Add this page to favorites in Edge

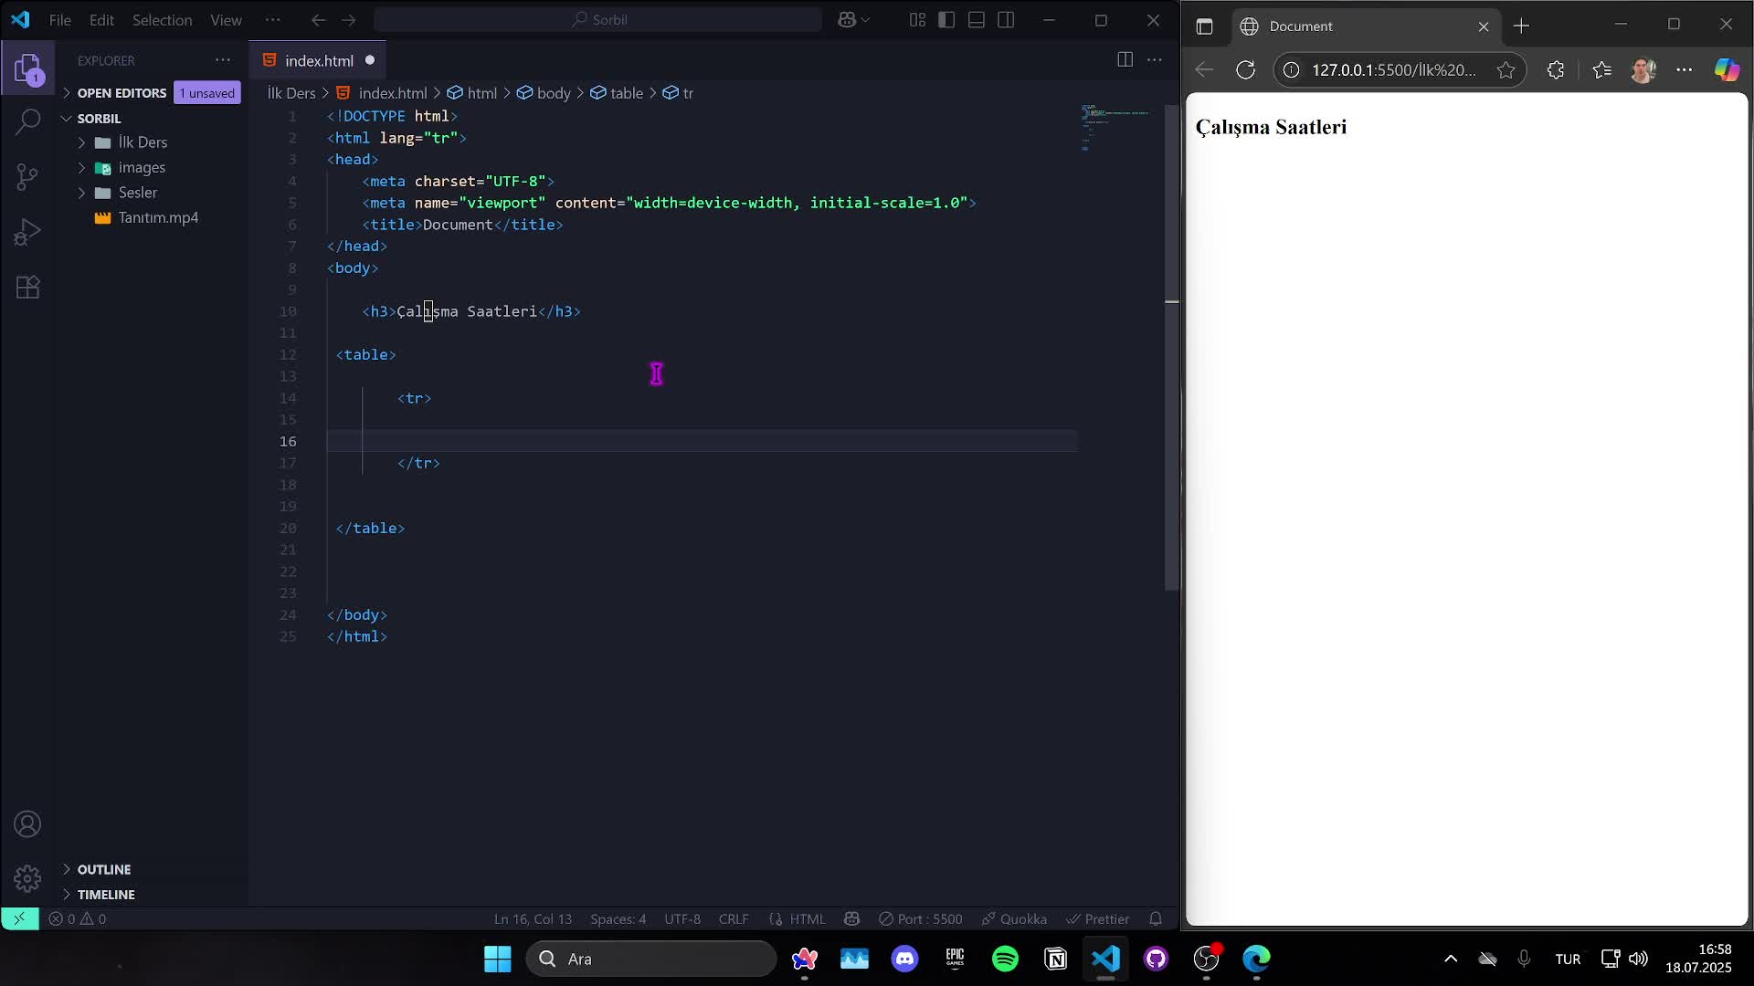1506,70
